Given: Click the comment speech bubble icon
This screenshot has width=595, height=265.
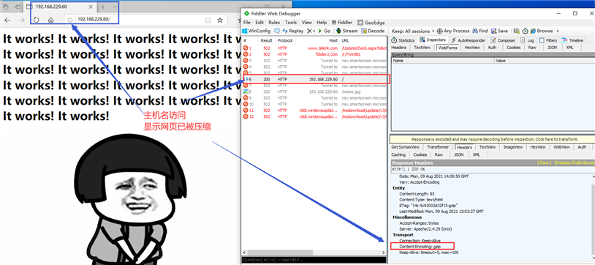Looking at the screenshot, I should coord(277,31).
